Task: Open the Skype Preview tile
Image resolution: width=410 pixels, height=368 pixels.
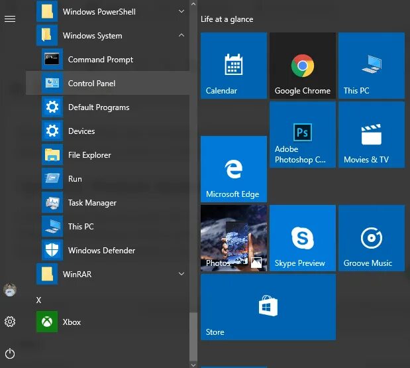Action: pos(303,238)
